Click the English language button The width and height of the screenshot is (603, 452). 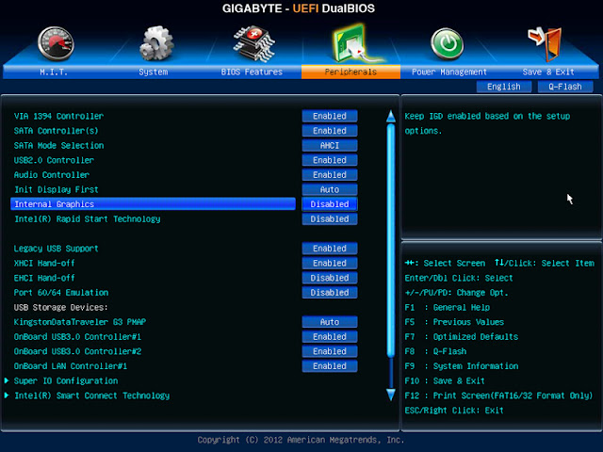(504, 87)
